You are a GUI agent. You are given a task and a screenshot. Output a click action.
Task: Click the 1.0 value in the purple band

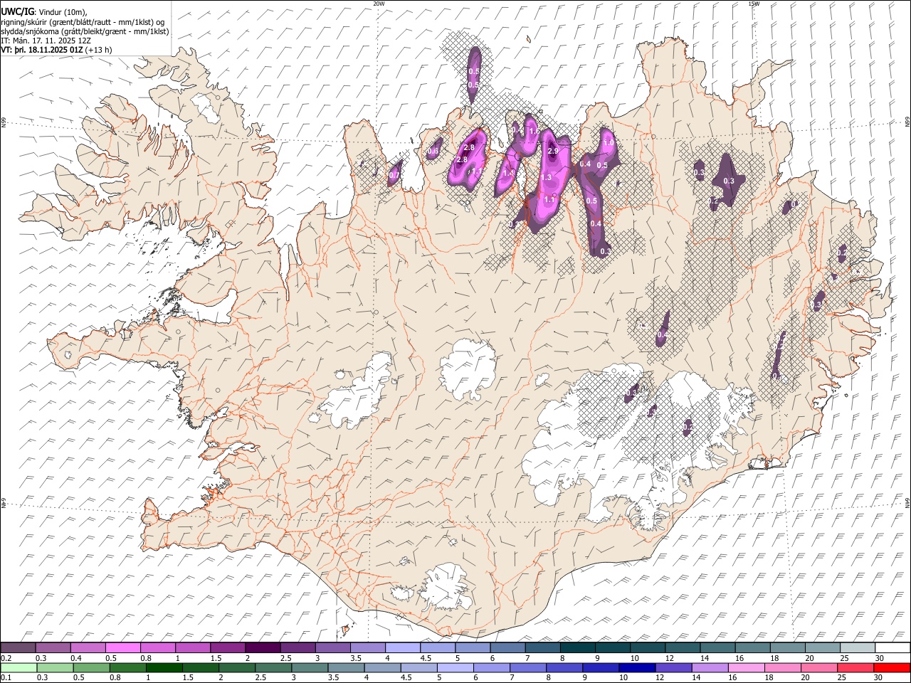pyautogui.click(x=609, y=142)
